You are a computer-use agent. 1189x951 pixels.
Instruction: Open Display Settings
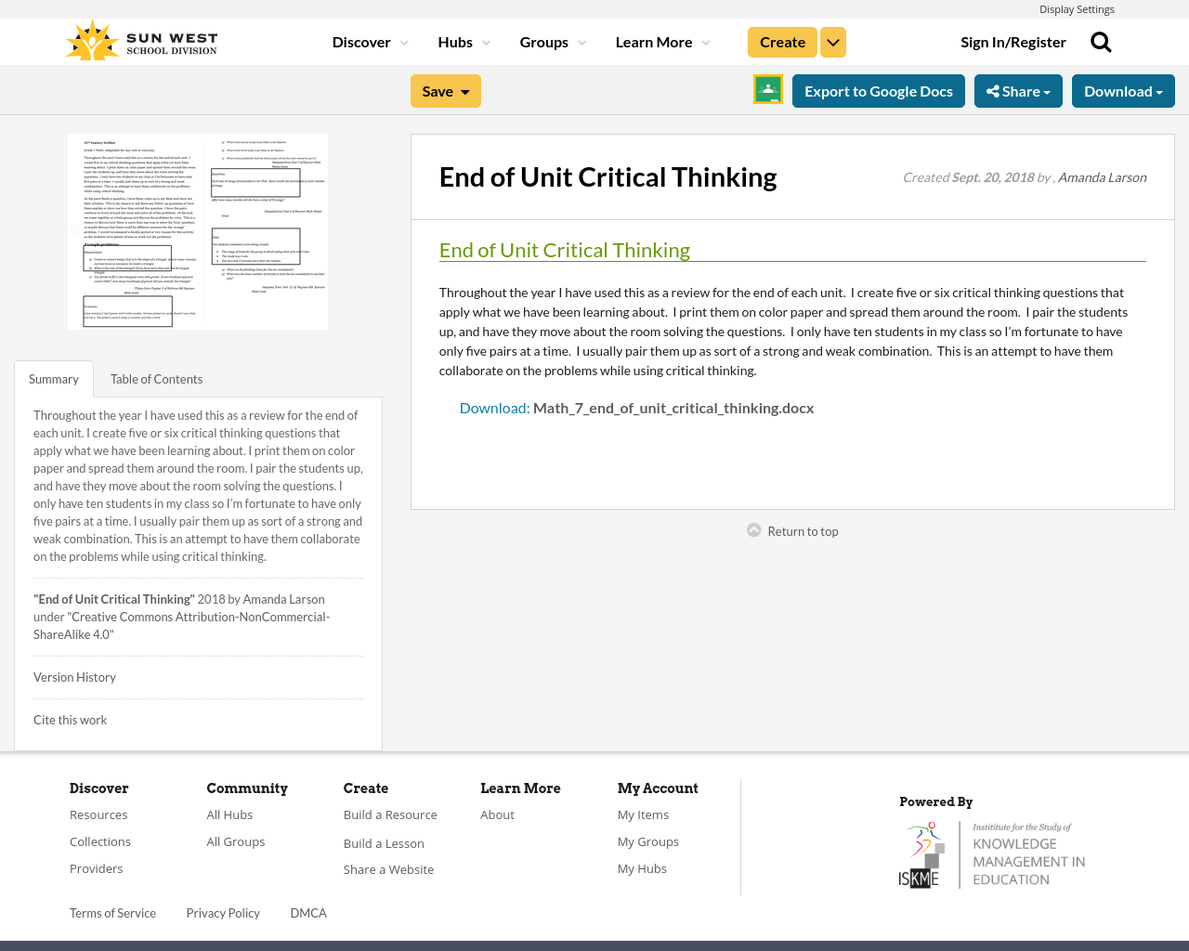(1077, 8)
